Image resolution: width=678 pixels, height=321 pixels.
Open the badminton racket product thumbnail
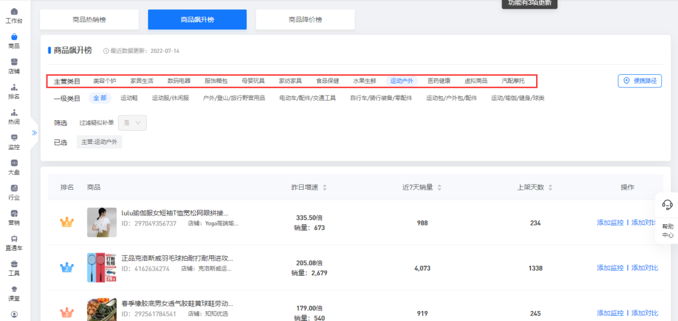102,268
